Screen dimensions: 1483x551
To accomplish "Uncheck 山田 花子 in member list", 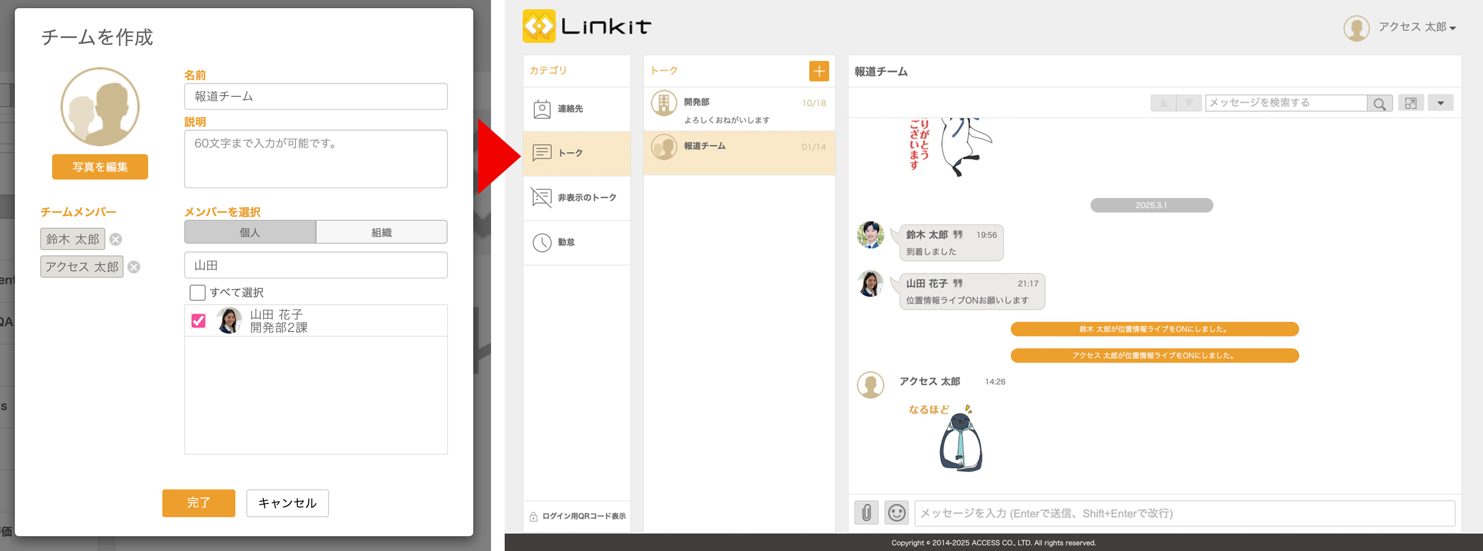I will [199, 320].
